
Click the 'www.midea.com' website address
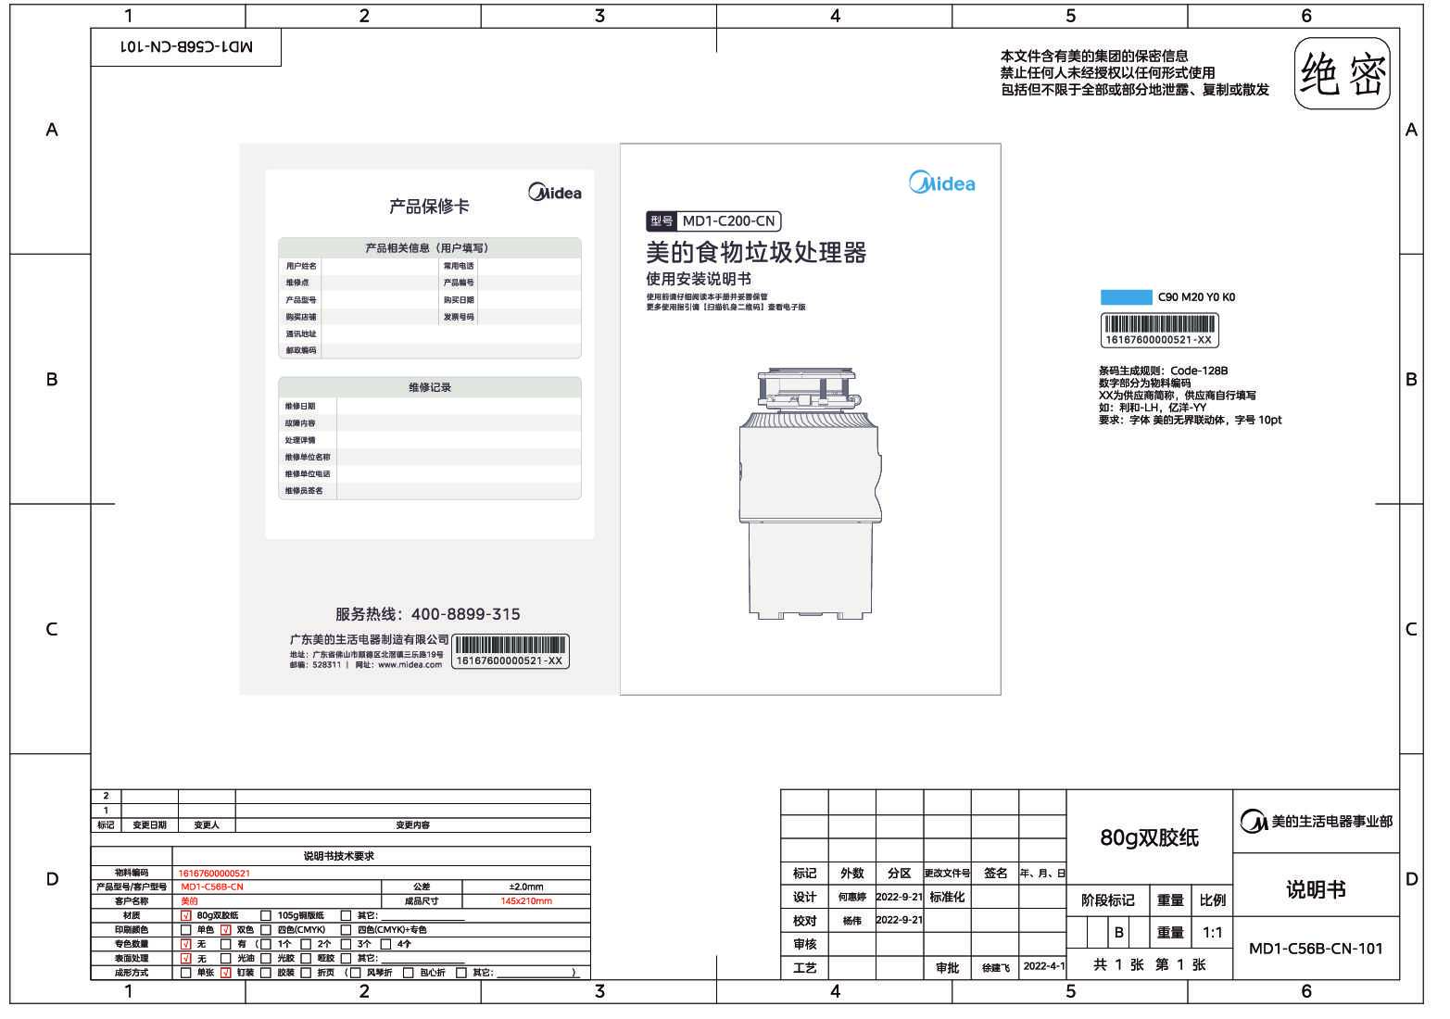410,665
